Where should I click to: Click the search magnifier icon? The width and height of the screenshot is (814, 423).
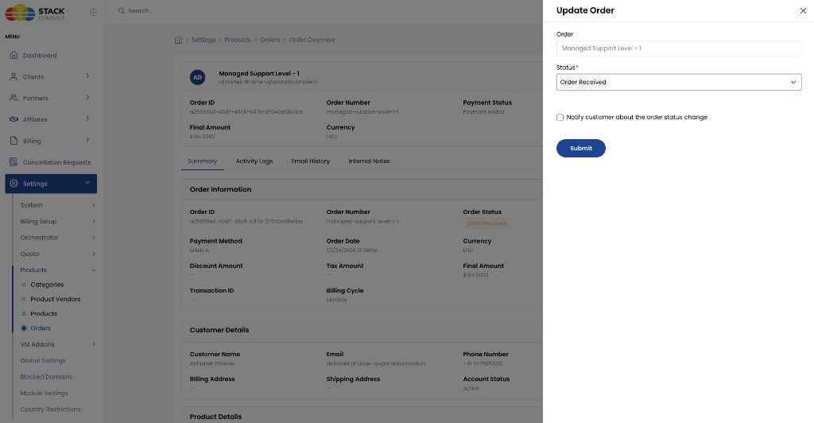click(122, 10)
